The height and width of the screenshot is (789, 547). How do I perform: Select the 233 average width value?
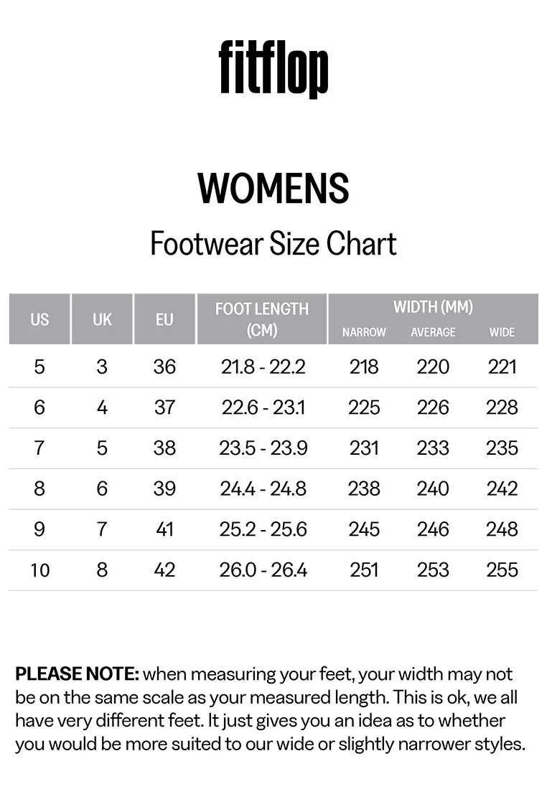[x=433, y=448]
